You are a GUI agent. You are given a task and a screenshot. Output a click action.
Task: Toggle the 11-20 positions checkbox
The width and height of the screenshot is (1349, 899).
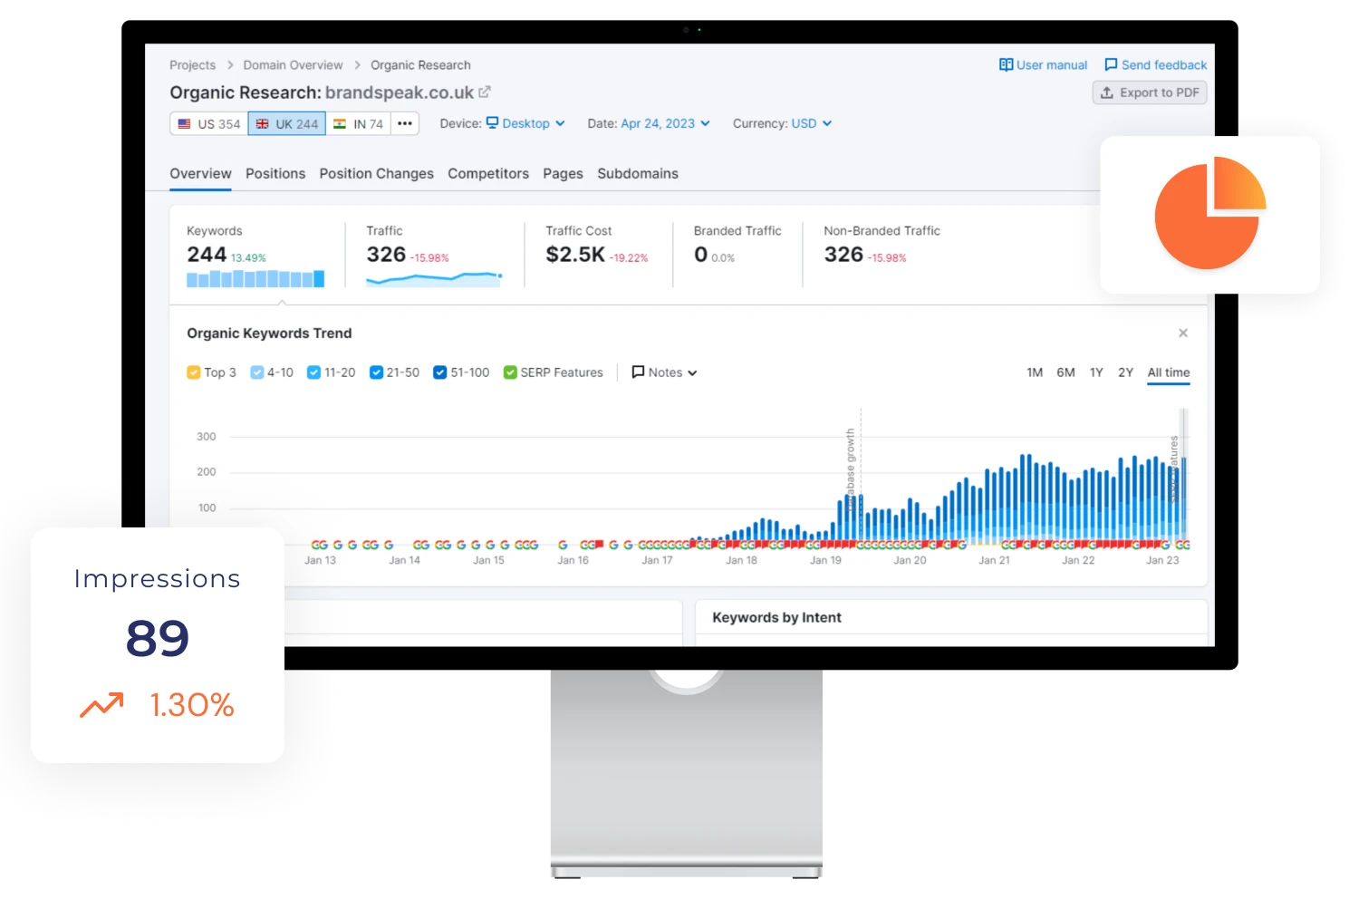313,372
